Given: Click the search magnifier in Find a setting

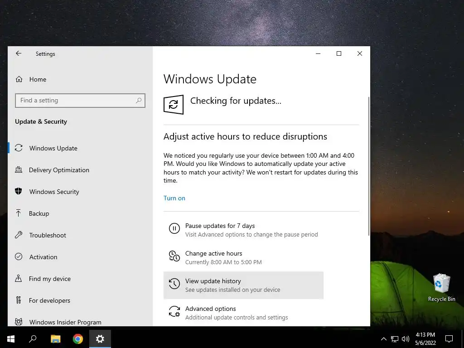Looking at the screenshot, I should [x=139, y=100].
